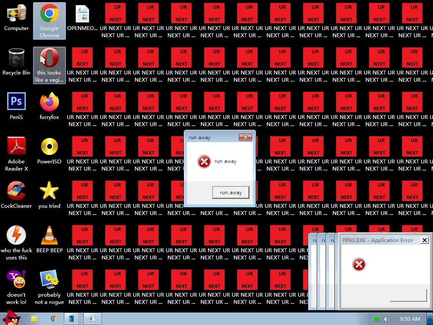Click the PING.EXE - Application Error title bar

(x=378, y=240)
